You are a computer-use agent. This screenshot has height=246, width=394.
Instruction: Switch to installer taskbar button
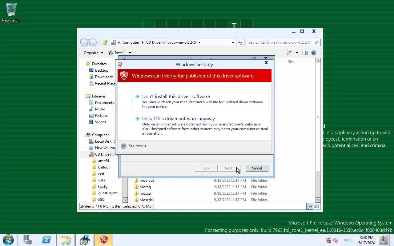[x=85, y=240]
